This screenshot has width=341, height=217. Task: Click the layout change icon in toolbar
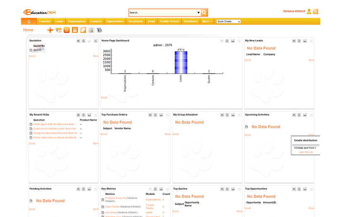coord(99,30)
